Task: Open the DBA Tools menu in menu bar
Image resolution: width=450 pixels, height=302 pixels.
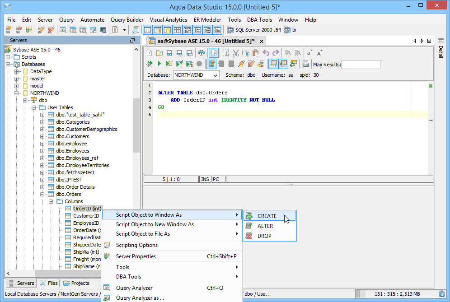Action: pyautogui.click(x=259, y=20)
